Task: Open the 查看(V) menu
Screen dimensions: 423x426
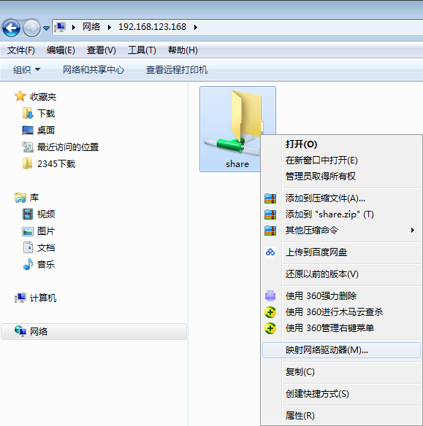Action: tap(102, 50)
